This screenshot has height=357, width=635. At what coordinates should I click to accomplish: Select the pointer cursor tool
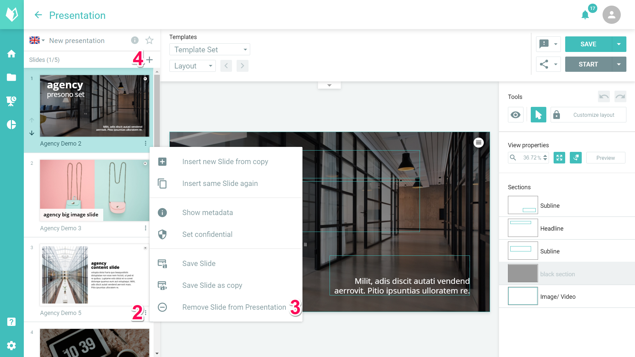coord(538,115)
